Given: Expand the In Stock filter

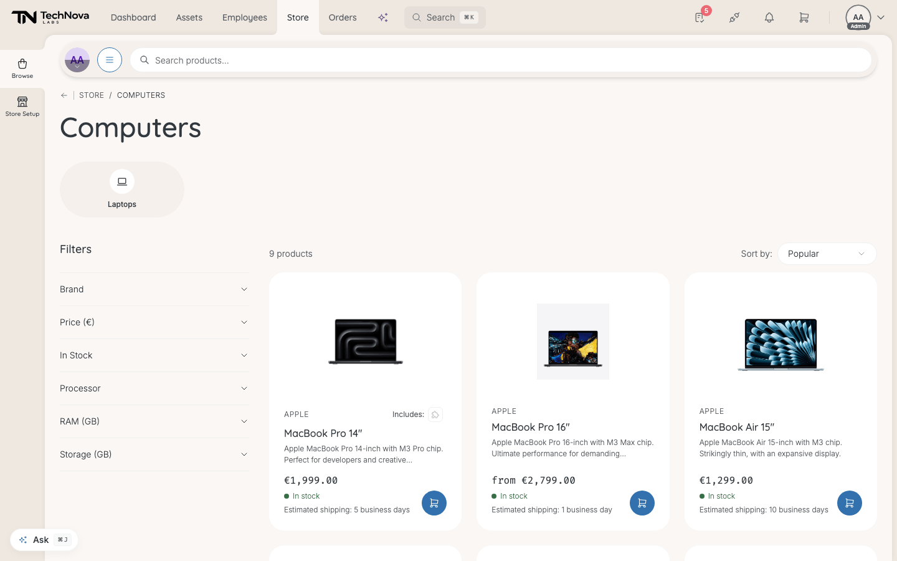Looking at the screenshot, I should click(154, 355).
